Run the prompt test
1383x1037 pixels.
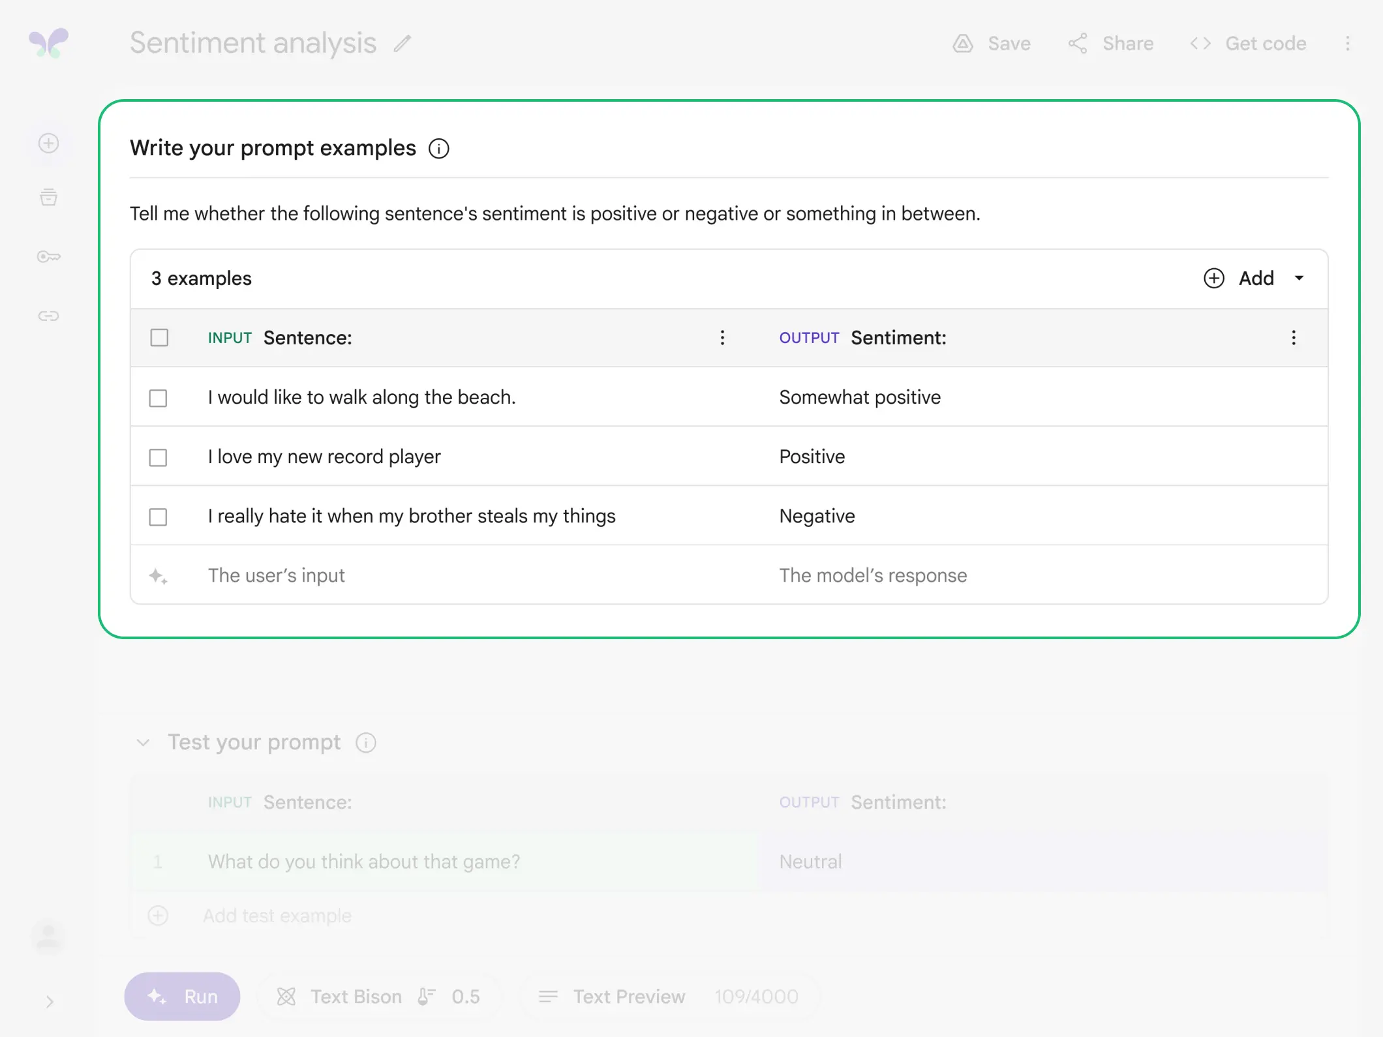coord(182,996)
